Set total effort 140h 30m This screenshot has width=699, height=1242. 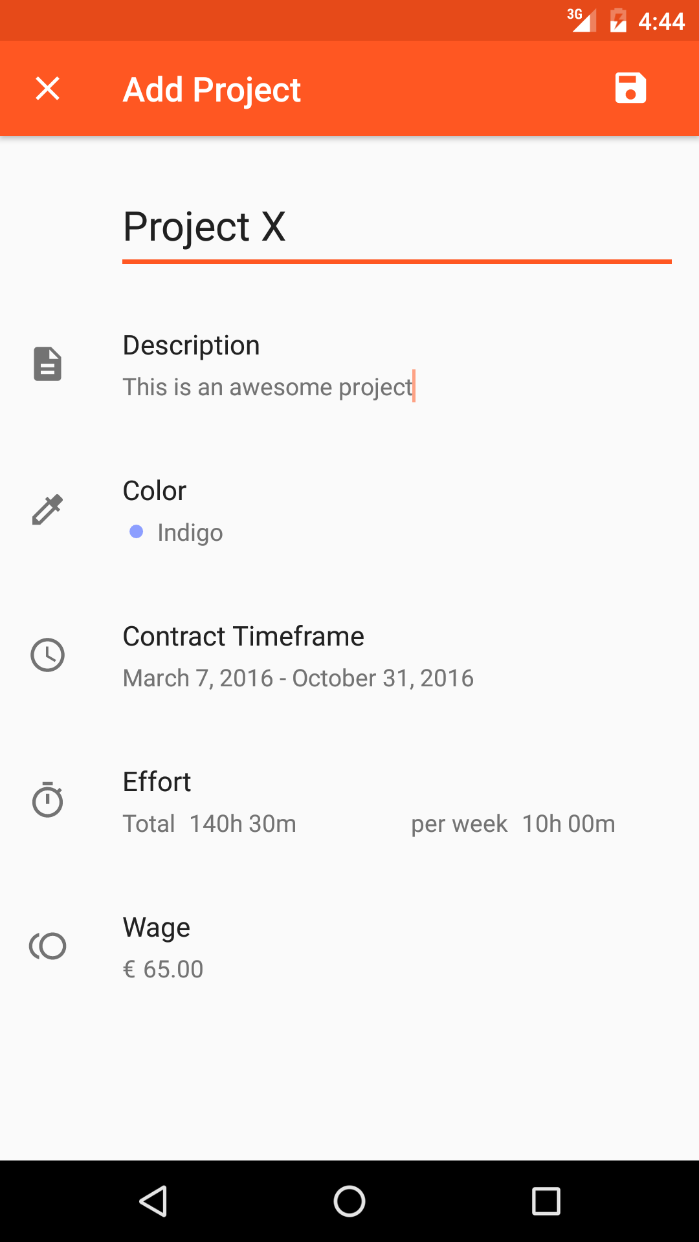tap(243, 823)
